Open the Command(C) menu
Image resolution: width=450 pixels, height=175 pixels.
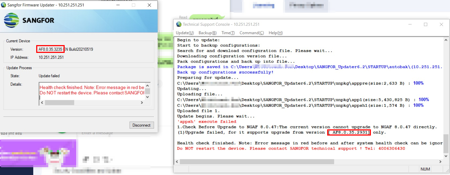click(252, 33)
